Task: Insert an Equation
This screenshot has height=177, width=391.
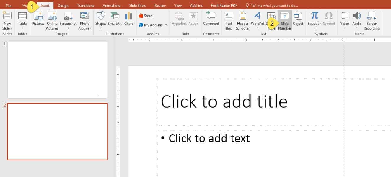Action: tap(314, 19)
